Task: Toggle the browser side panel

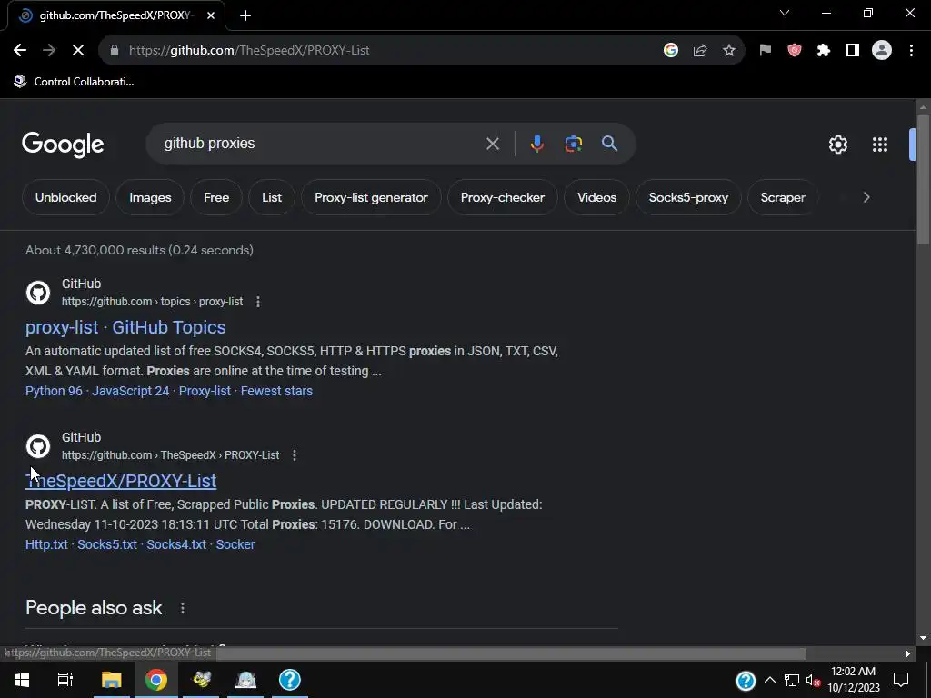Action: pyautogui.click(x=853, y=51)
